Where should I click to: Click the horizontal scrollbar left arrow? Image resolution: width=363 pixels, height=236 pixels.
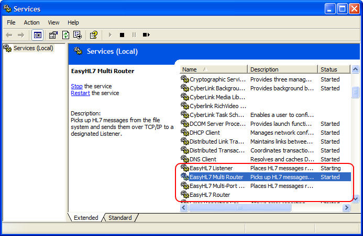(x=184, y=208)
